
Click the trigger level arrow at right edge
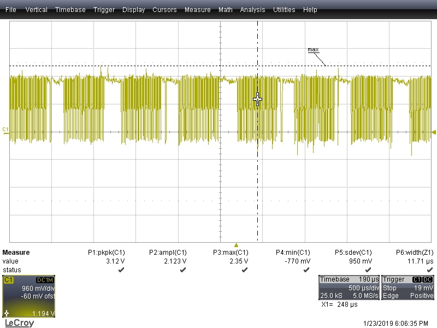point(434,132)
